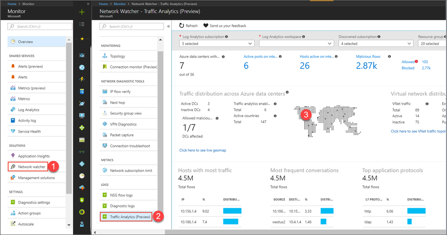Click the ldap protocol row

[394, 222]
